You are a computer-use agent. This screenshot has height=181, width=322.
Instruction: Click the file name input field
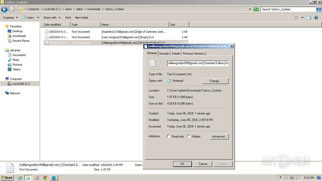(x=198, y=63)
